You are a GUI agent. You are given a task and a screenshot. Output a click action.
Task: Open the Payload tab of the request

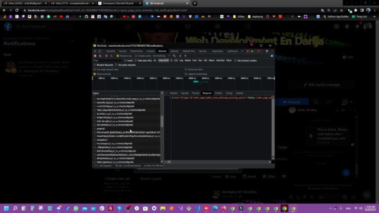click(184, 93)
